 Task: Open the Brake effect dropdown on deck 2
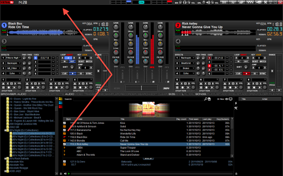click(x=187, y=68)
